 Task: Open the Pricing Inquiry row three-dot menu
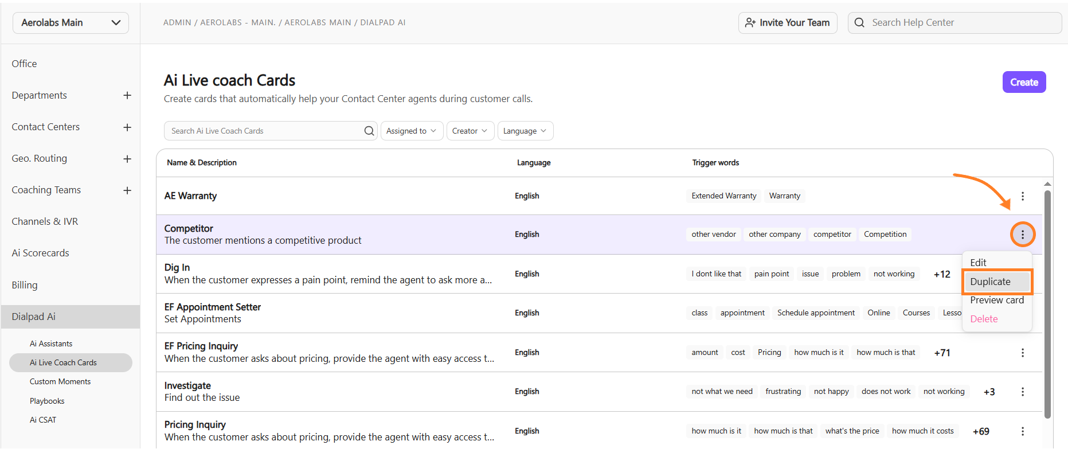click(1022, 431)
